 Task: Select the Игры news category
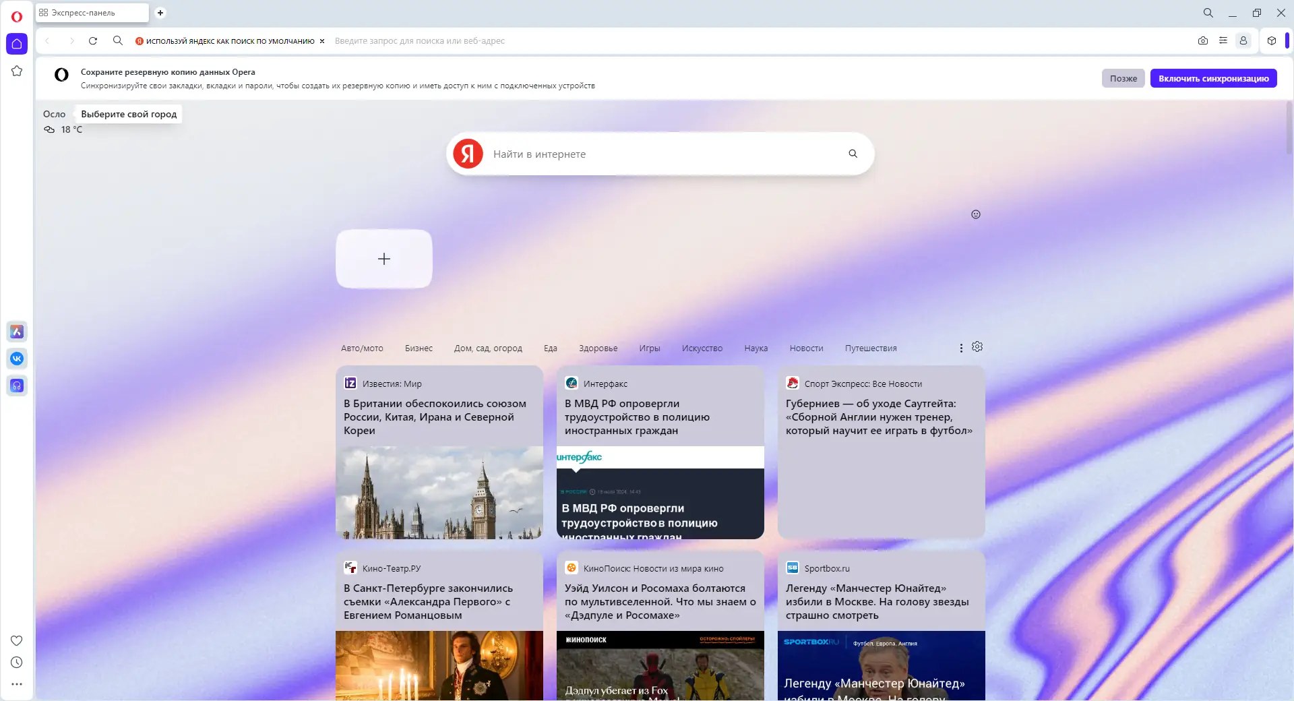click(x=650, y=348)
